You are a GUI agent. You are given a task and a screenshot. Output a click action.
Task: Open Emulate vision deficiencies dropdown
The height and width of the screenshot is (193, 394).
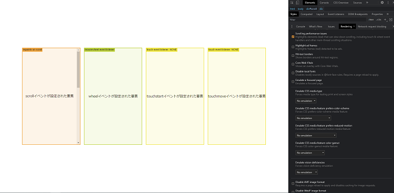[307, 173]
